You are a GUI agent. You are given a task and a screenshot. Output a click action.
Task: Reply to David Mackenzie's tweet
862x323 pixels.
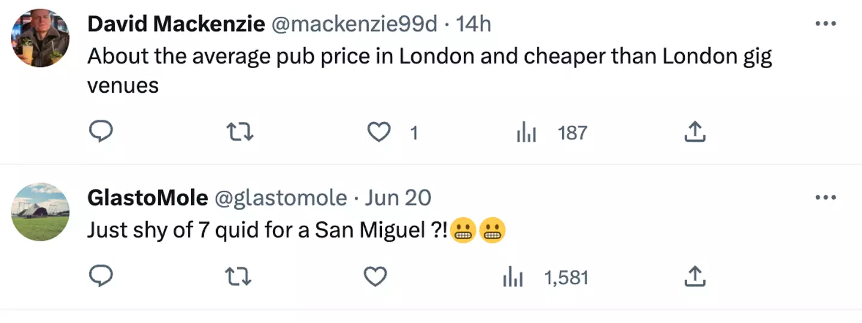[x=101, y=132]
